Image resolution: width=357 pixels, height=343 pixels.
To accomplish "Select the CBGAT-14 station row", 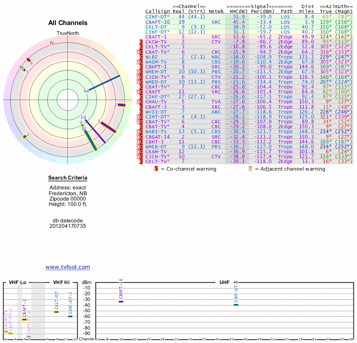I will click(158, 136).
